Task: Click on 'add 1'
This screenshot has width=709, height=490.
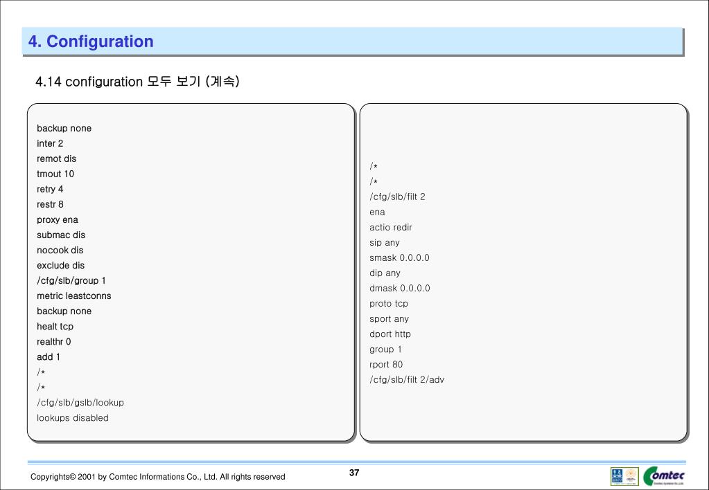Action: (x=49, y=357)
